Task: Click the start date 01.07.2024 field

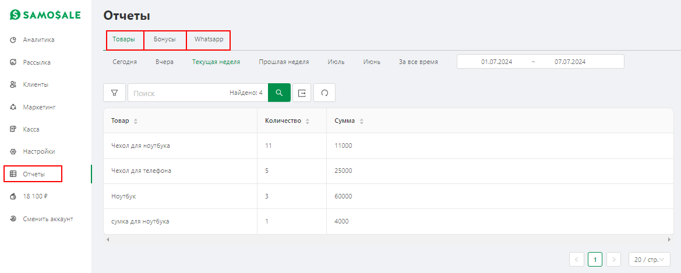Action: 496,62
